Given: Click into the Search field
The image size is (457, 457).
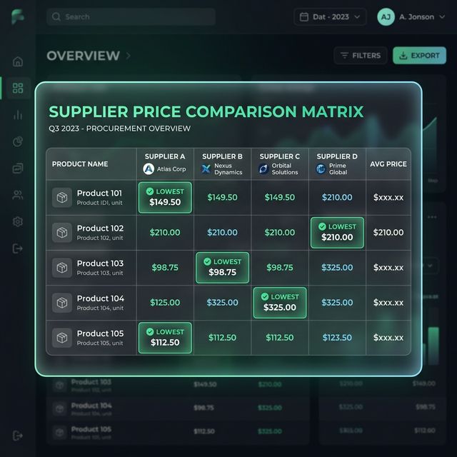Looking at the screenshot, I should [x=131, y=16].
